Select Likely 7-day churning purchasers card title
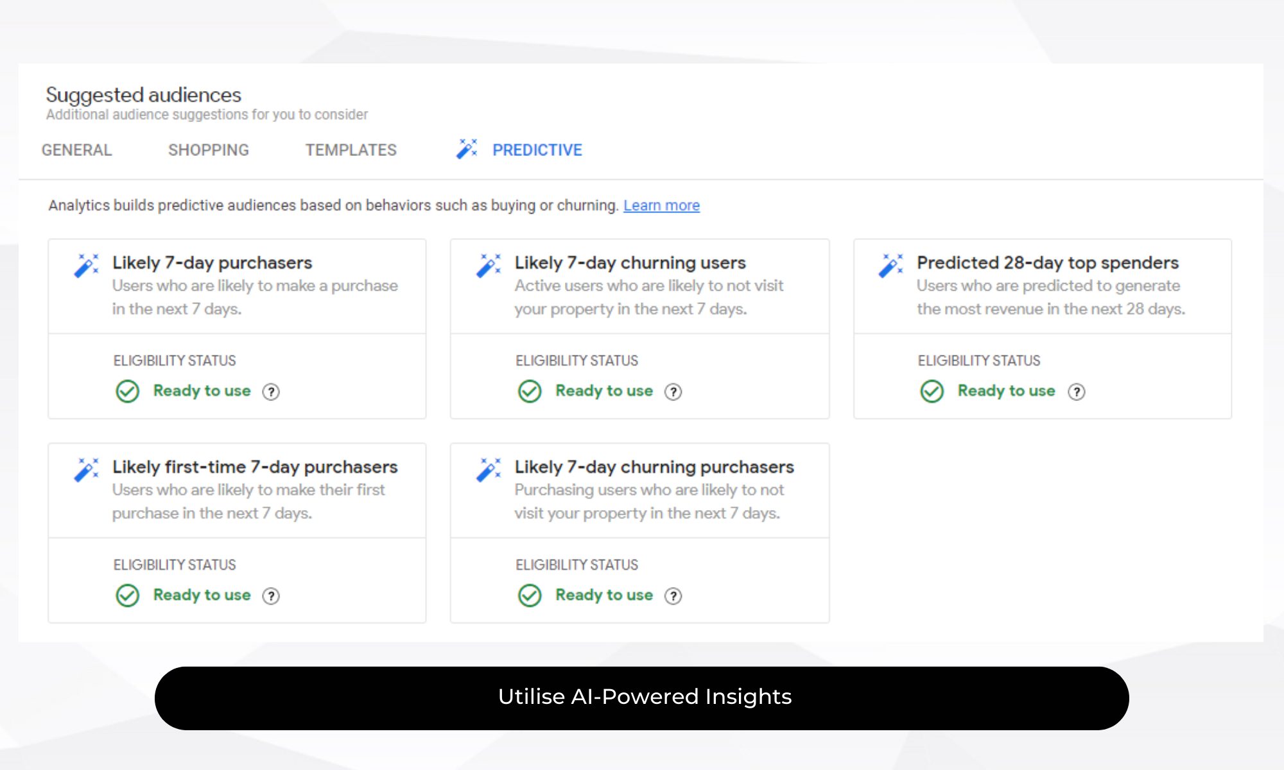The image size is (1284, 770). point(654,466)
